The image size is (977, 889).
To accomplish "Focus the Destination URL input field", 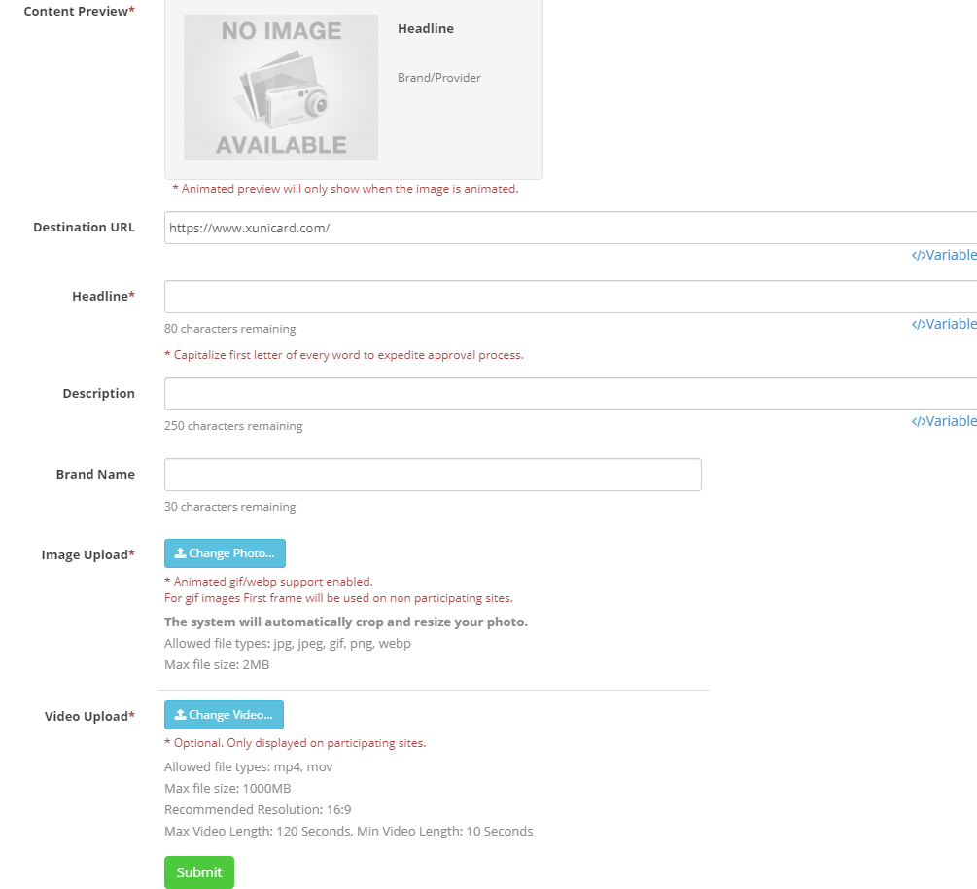I will (x=570, y=228).
